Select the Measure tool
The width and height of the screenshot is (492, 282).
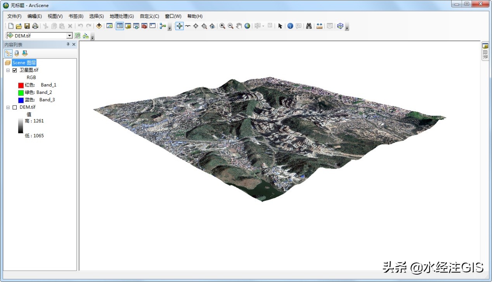[x=319, y=26]
